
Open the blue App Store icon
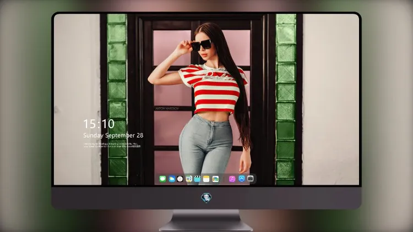point(242,179)
